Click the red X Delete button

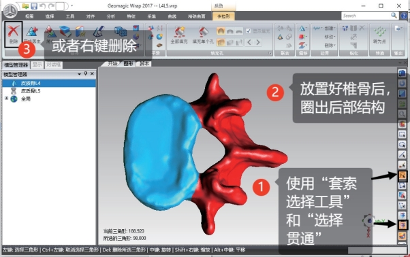pyautogui.click(x=14, y=34)
